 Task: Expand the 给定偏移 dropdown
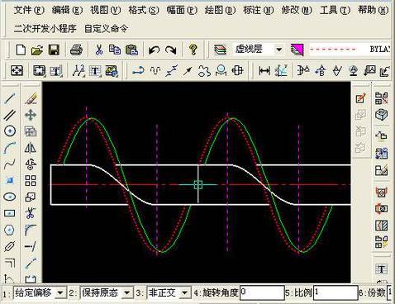[x=60, y=292]
